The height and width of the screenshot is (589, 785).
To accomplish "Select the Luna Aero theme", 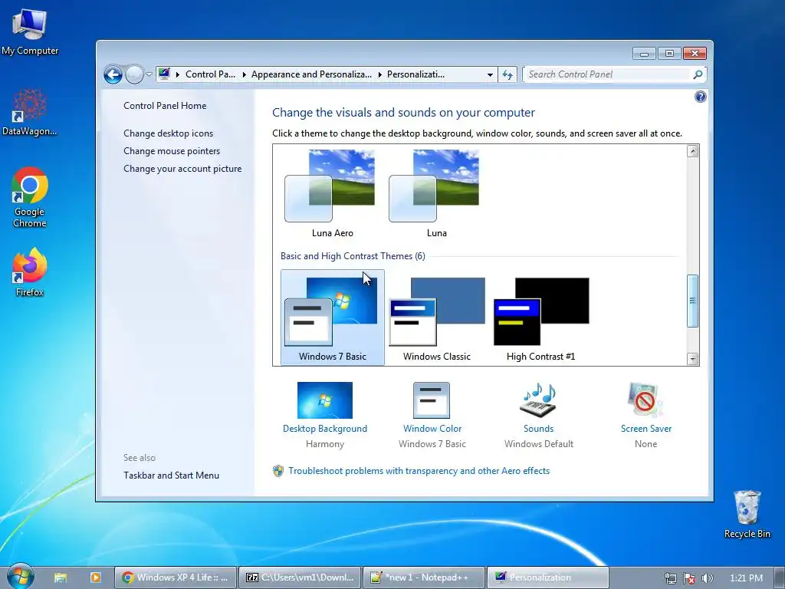I will (333, 193).
